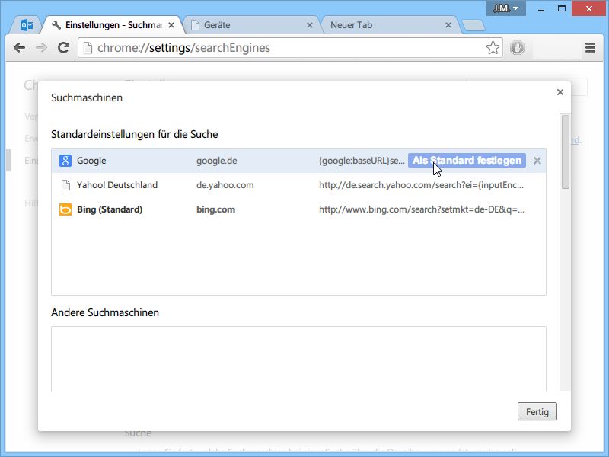
Task: Click the bing.com keyword
Action: coord(215,209)
